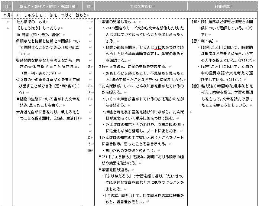The height and width of the screenshot is (206, 259).
Task: Click hour number '9' in 時 column
Action: pyautogui.click(x=89, y=137)
